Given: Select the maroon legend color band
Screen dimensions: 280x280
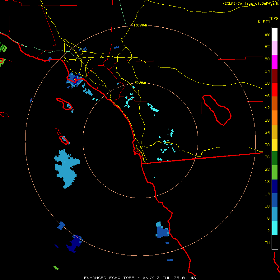Looking at the screenshot, I should pos(275,76).
